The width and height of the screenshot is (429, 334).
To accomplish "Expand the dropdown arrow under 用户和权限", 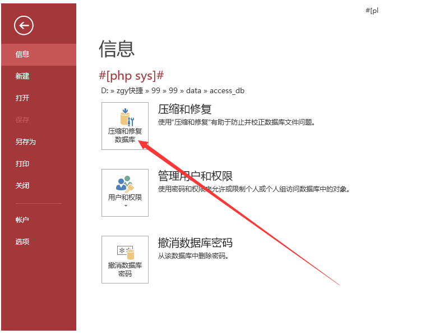I will tap(125, 206).
